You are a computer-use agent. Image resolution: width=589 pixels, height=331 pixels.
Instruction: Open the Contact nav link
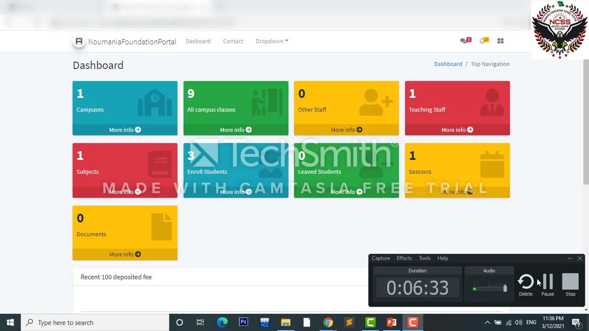233,41
